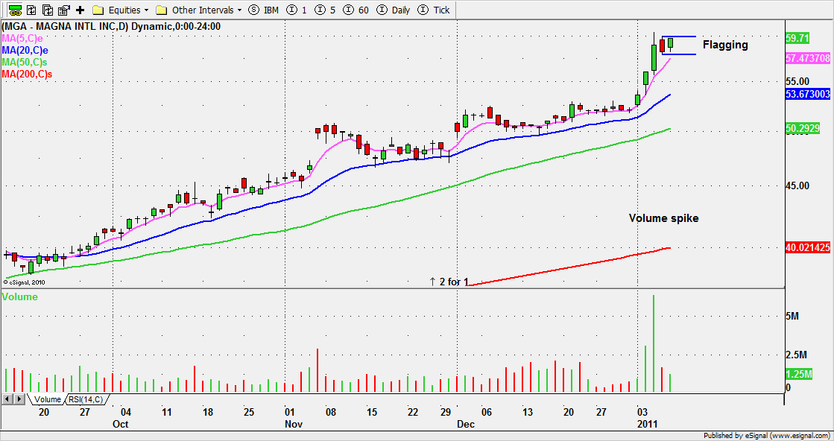This screenshot has height=441, width=834.
Task: Click the single refresh page toolbar icon
Action: click(x=33, y=10)
